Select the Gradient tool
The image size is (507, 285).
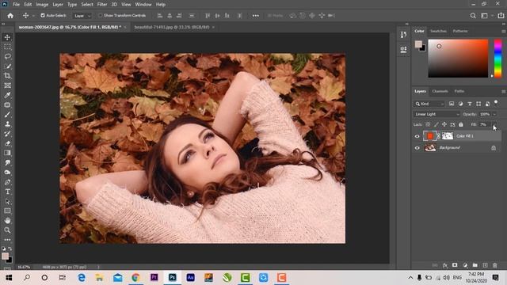coord(7,153)
